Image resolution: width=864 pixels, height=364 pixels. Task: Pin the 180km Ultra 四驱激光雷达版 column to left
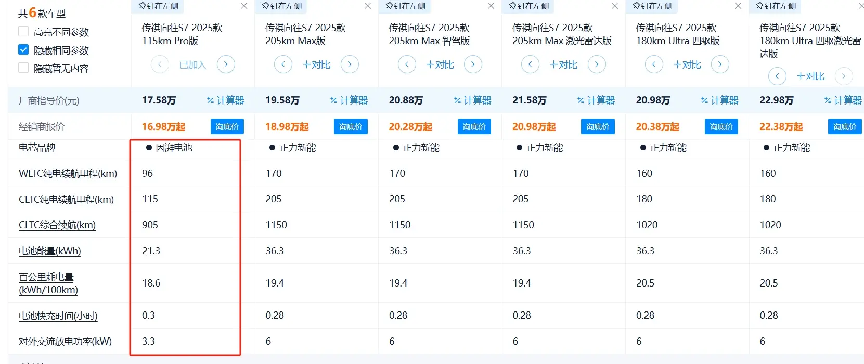776,6
